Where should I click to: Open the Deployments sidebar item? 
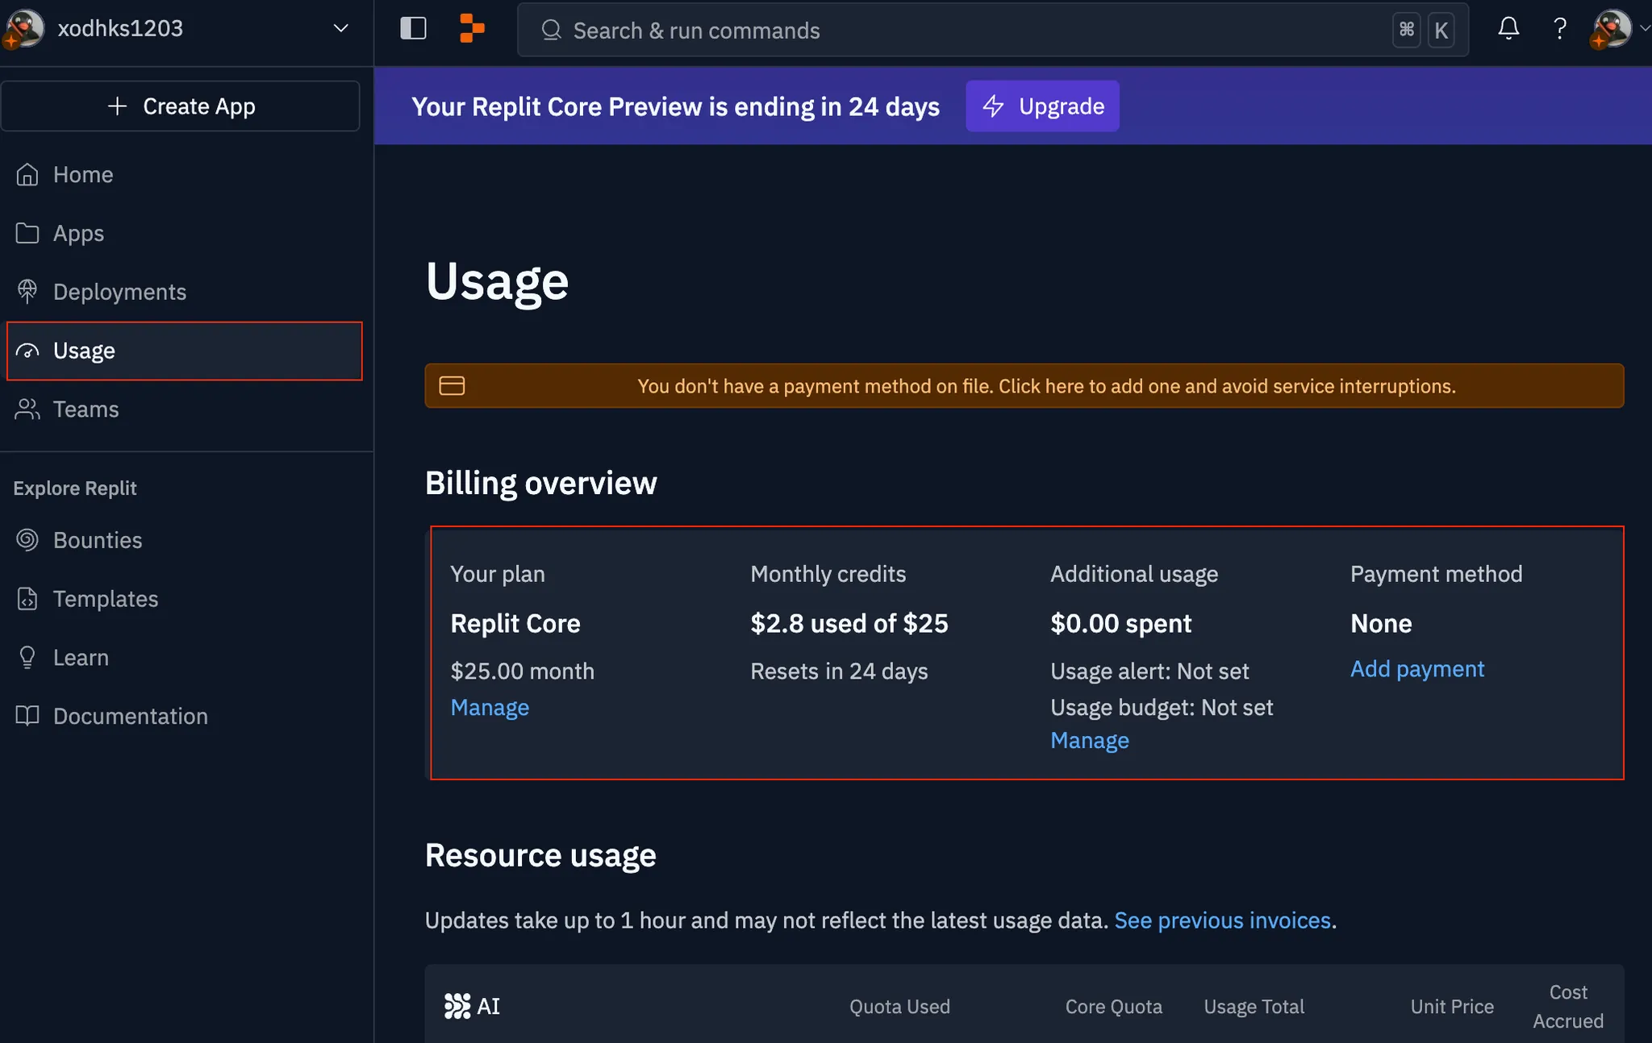point(119,292)
